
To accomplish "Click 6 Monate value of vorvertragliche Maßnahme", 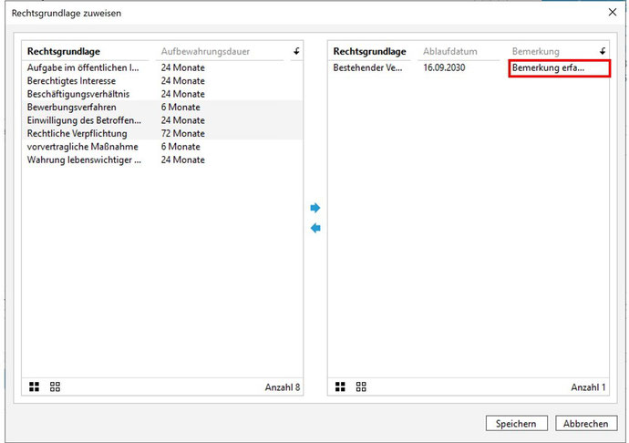I will point(180,147).
